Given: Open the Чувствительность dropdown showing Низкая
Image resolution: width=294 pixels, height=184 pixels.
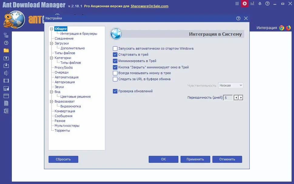Looking at the screenshot, I should coord(231,85).
